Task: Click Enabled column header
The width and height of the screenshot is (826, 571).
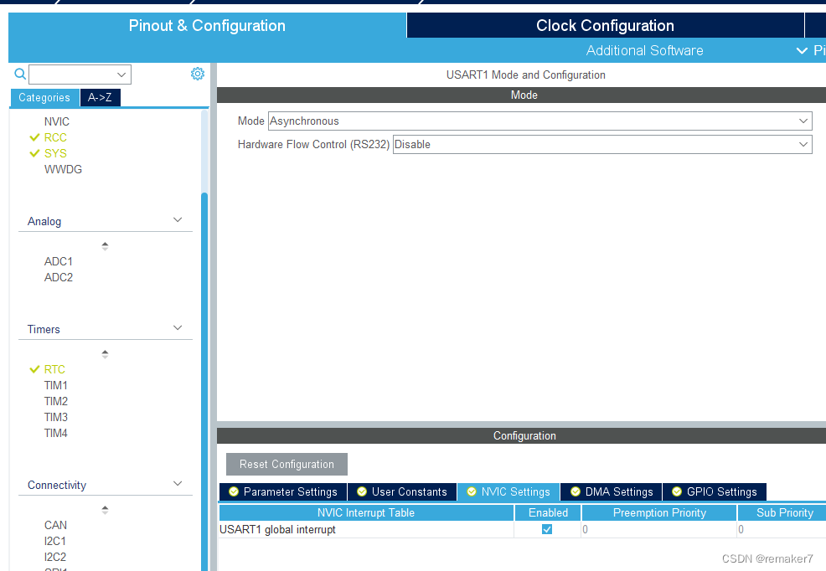Action: (x=548, y=512)
